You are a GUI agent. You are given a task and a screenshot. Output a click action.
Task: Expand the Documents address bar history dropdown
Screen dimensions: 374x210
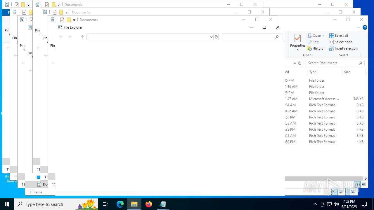pyautogui.click(x=295, y=63)
